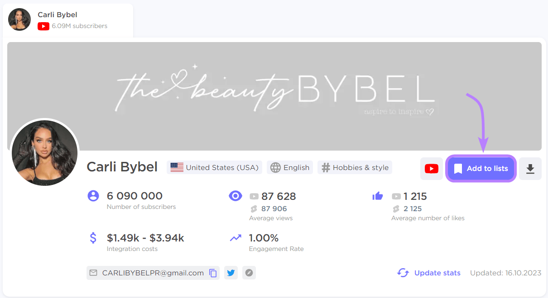Open the channel's YouTube page via YouTube icon
This screenshot has width=548, height=298.
tap(431, 168)
